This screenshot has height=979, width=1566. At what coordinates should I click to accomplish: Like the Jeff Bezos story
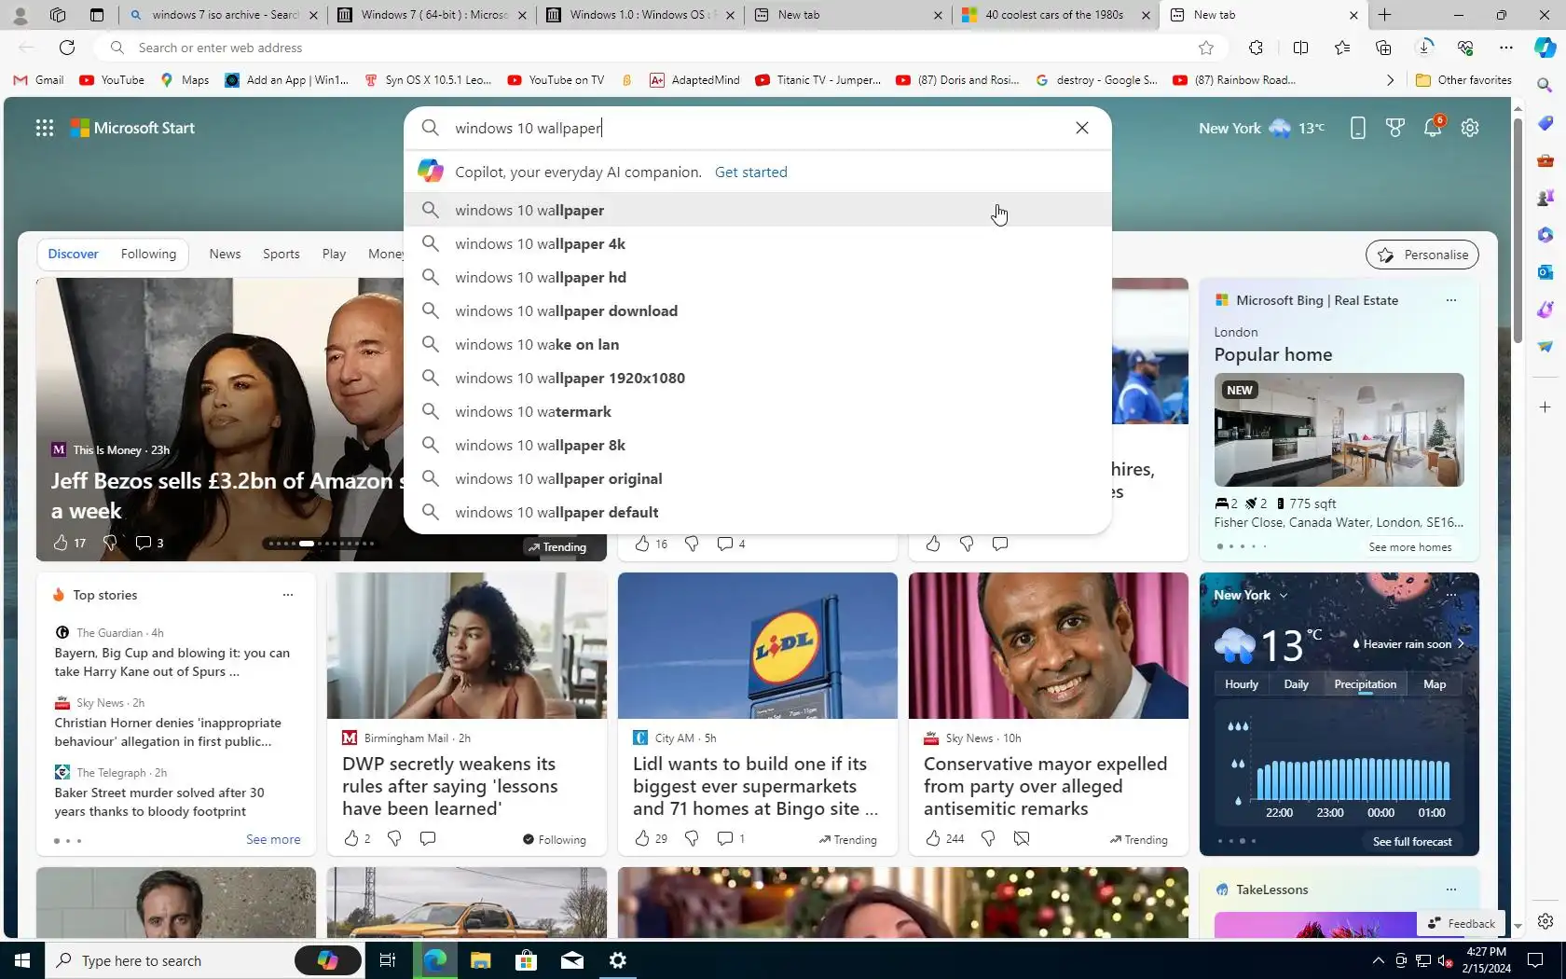[61, 543]
